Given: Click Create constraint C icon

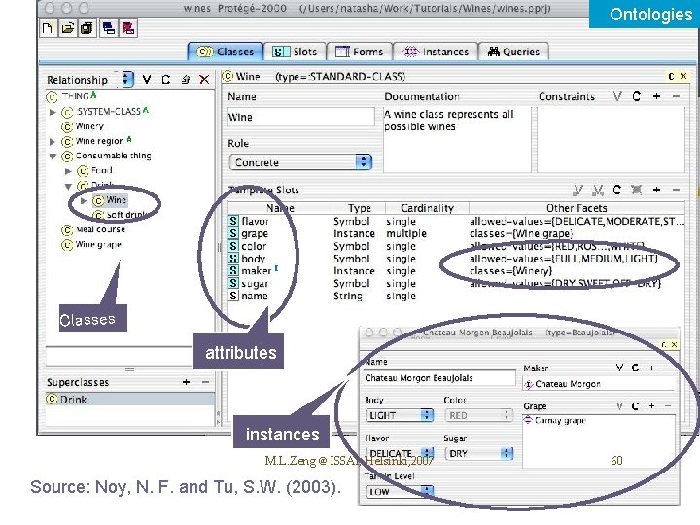Looking at the screenshot, I should (x=637, y=96).
